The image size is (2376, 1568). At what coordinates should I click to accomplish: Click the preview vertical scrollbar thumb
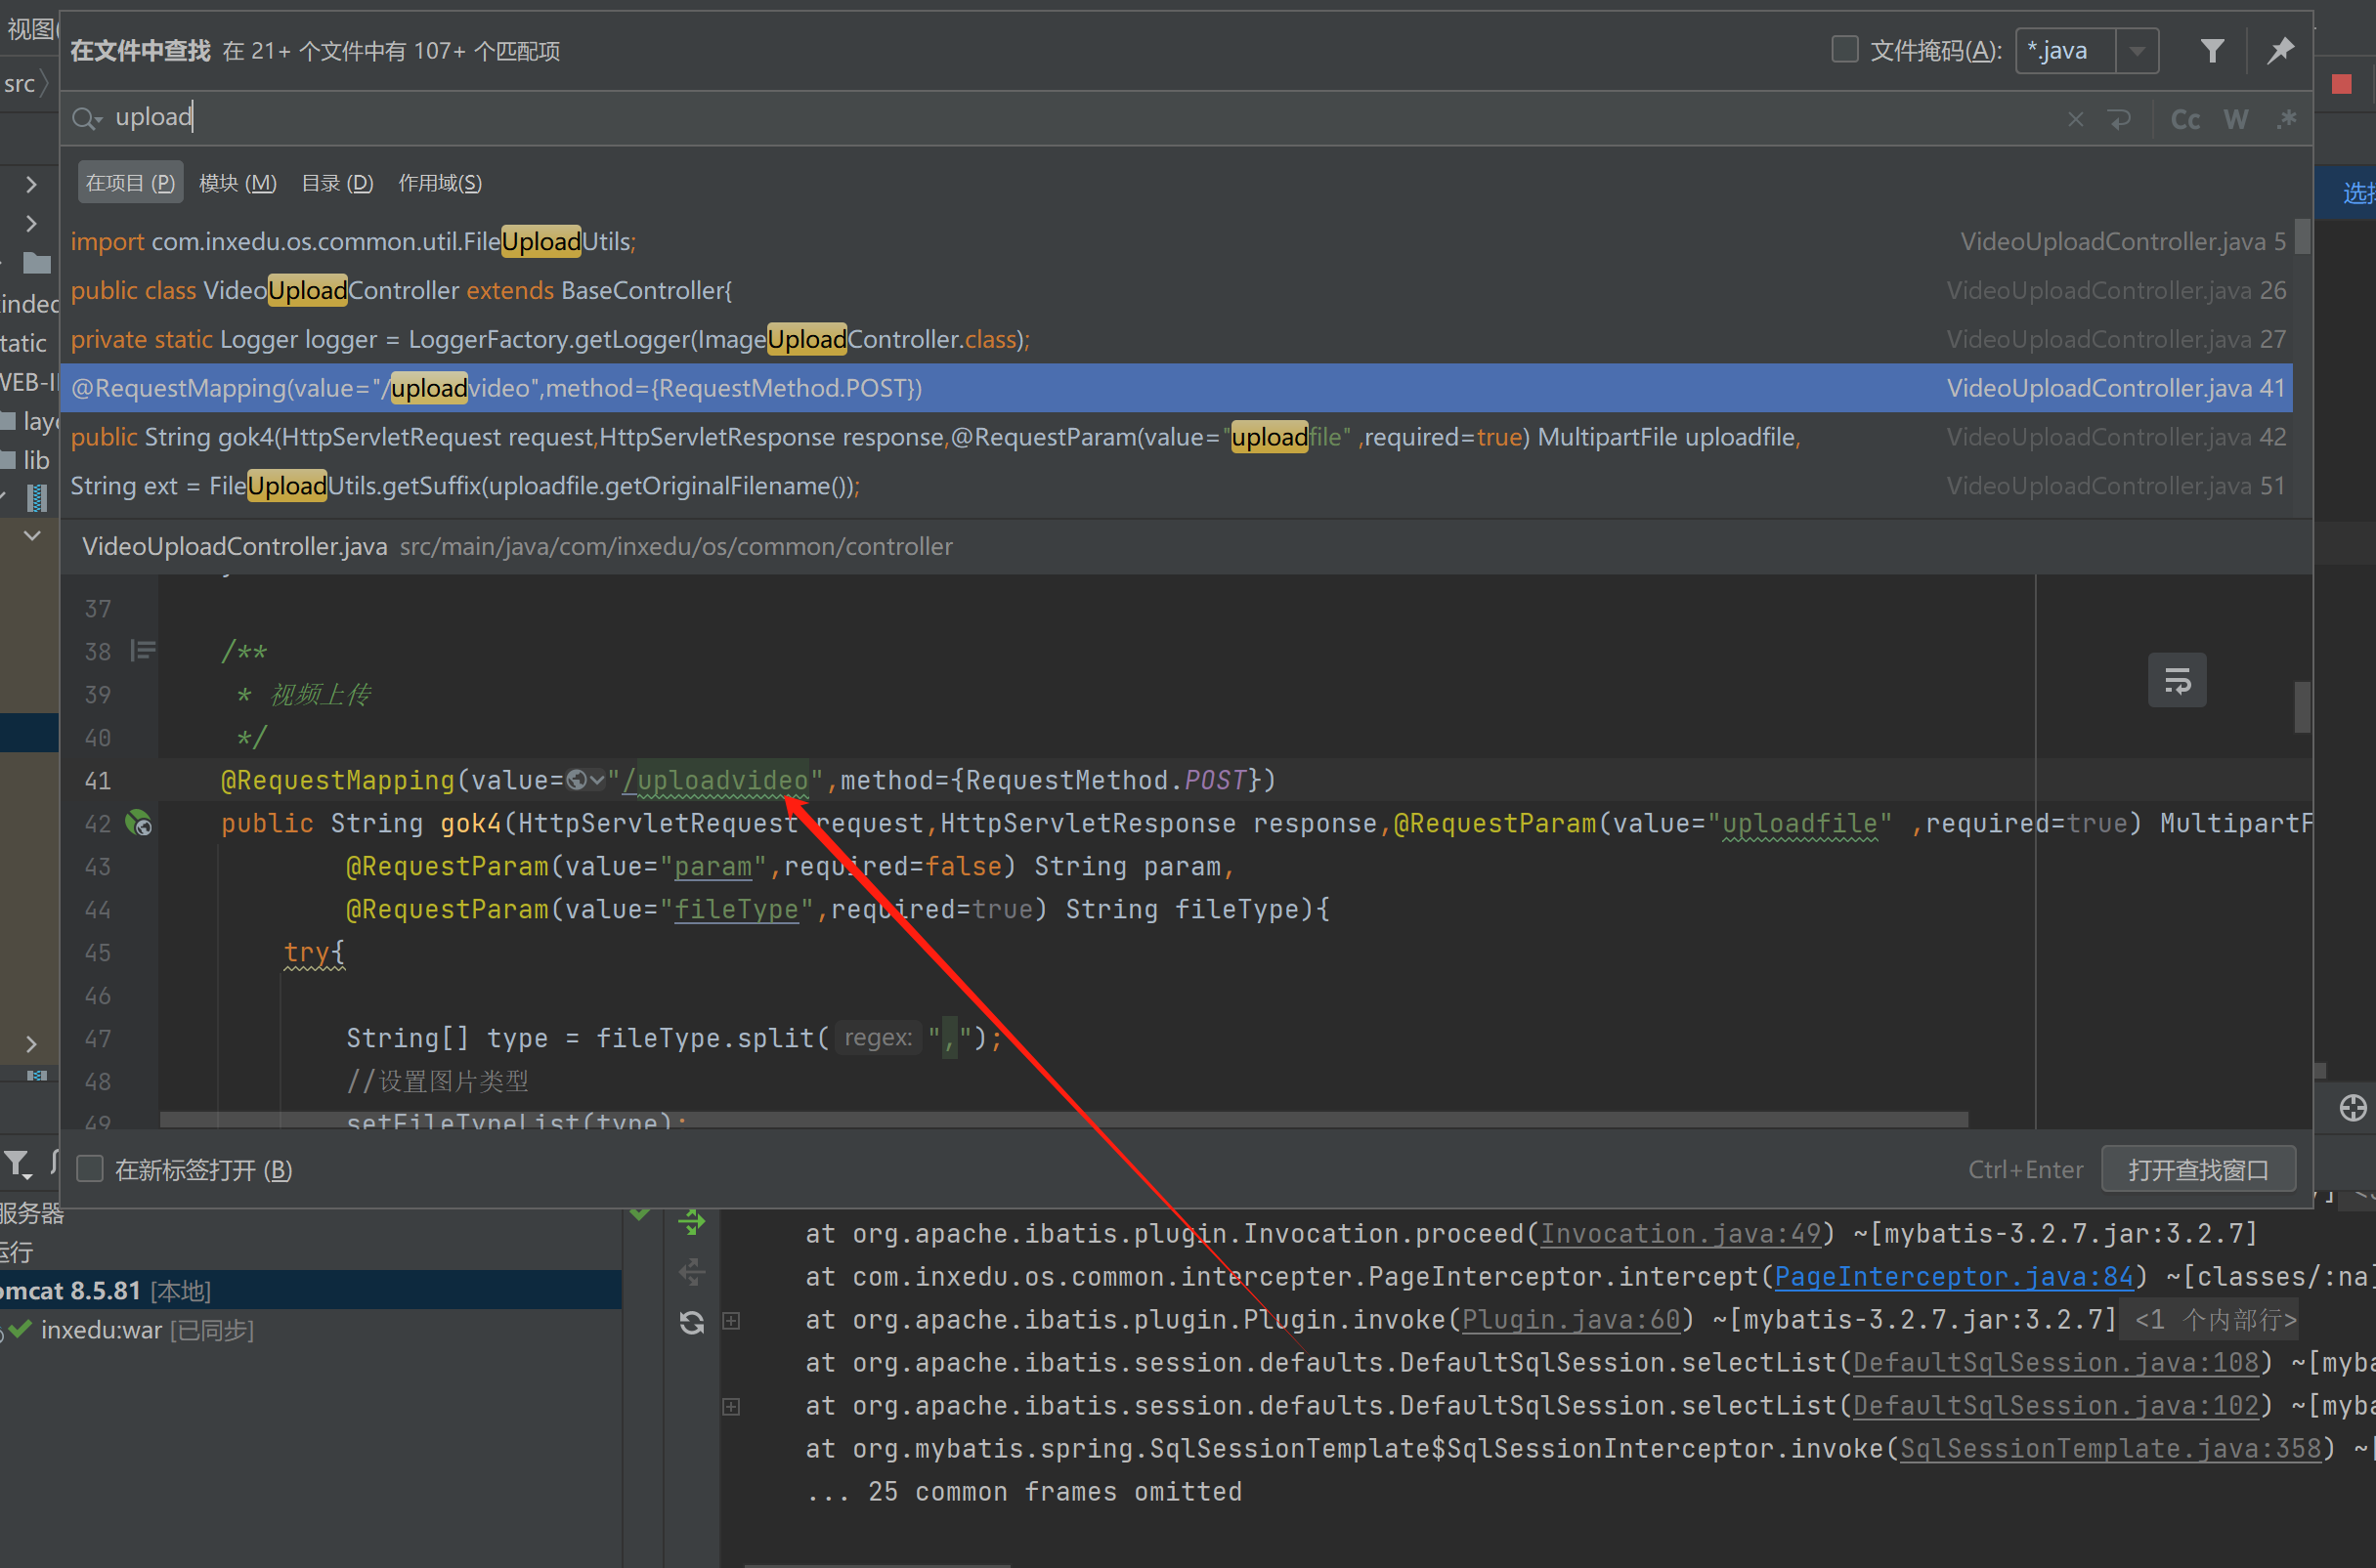2302,707
